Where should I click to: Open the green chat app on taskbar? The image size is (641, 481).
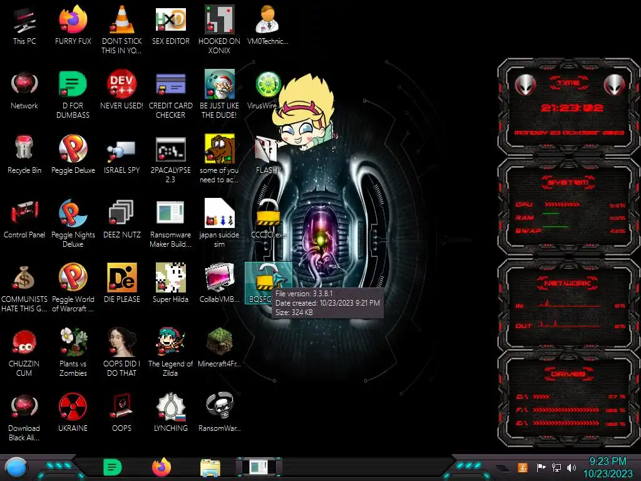(x=113, y=467)
